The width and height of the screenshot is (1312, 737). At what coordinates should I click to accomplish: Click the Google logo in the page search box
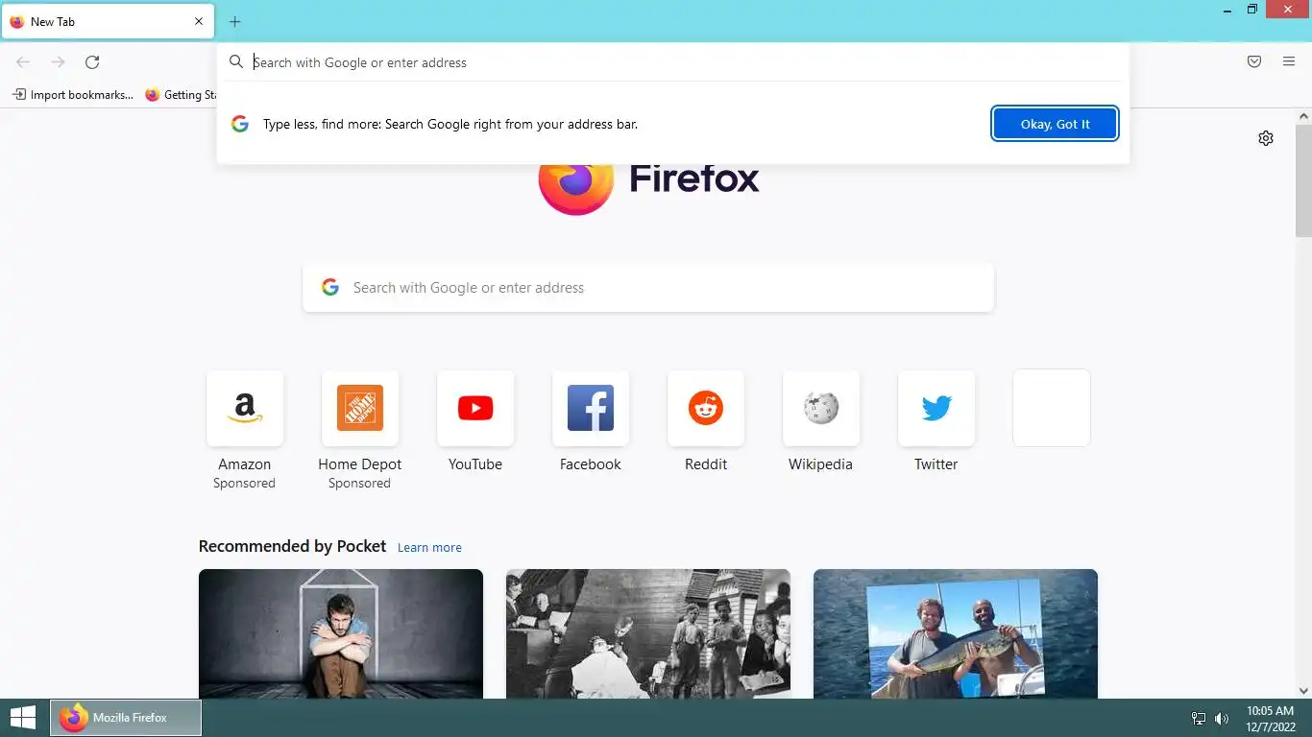pos(330,288)
